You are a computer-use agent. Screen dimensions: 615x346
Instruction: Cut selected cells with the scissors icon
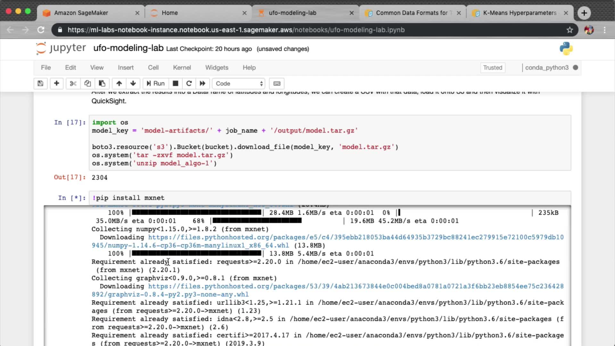73,84
